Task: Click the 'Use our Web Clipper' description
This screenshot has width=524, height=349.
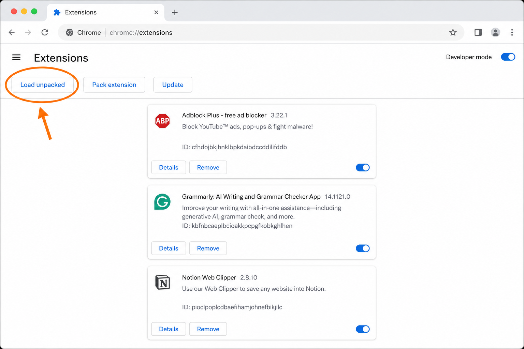Action: point(254,289)
